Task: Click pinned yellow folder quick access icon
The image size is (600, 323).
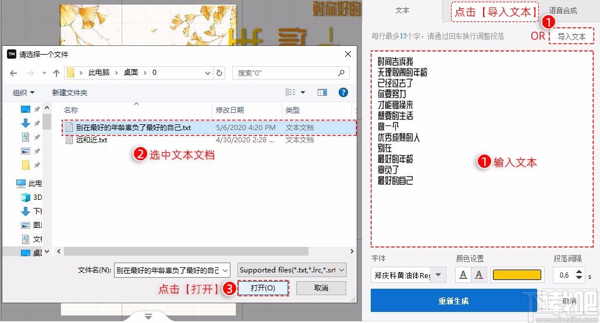Action: tap(25, 165)
